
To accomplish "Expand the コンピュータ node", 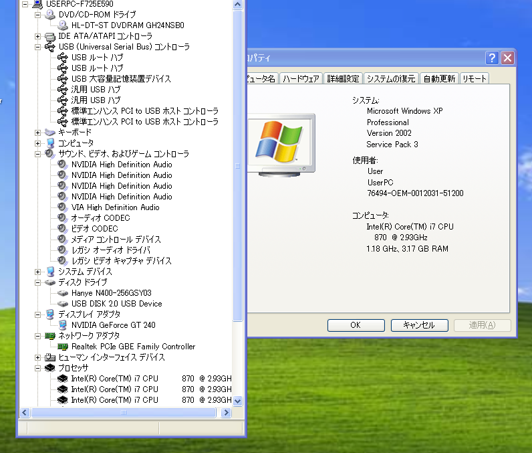I will click(x=37, y=143).
